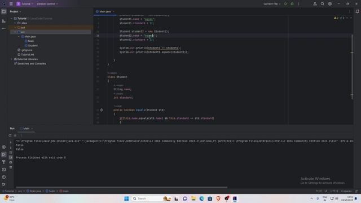This screenshot has height=203, width=361.
Task: Collapse the Tutorial root folder
Action: click(x=11, y=19)
